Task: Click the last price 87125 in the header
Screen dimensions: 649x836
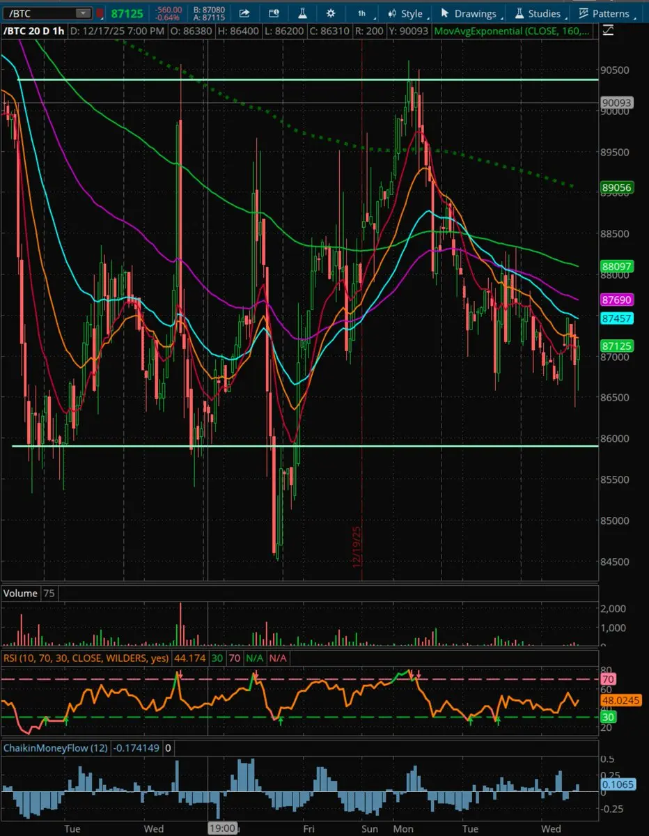Action: pos(127,13)
